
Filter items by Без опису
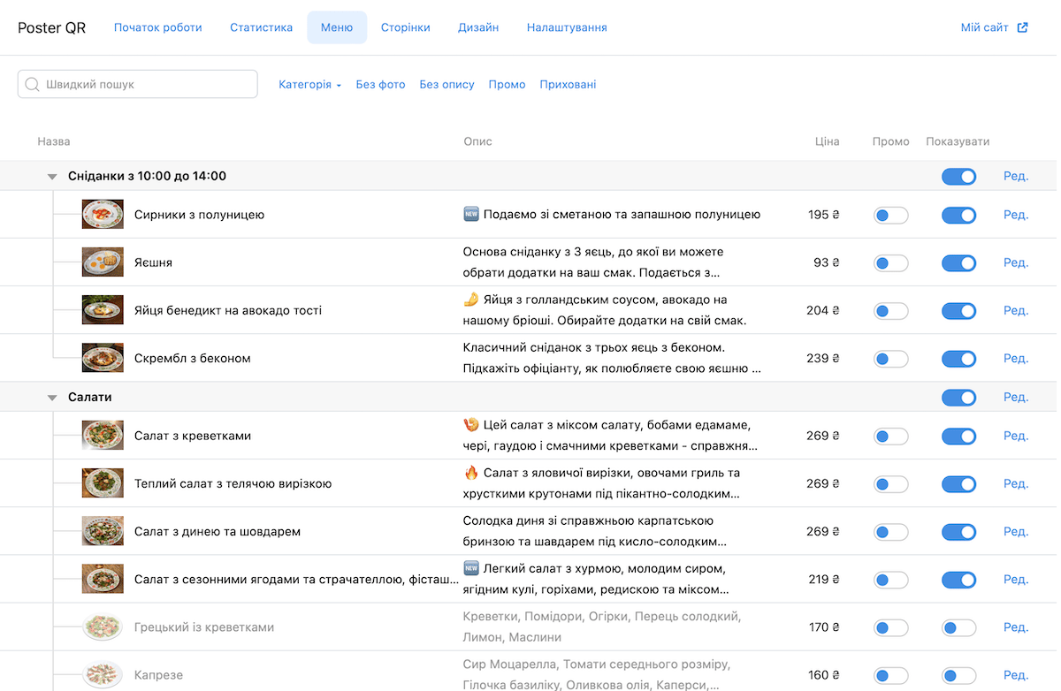pyautogui.click(x=447, y=85)
